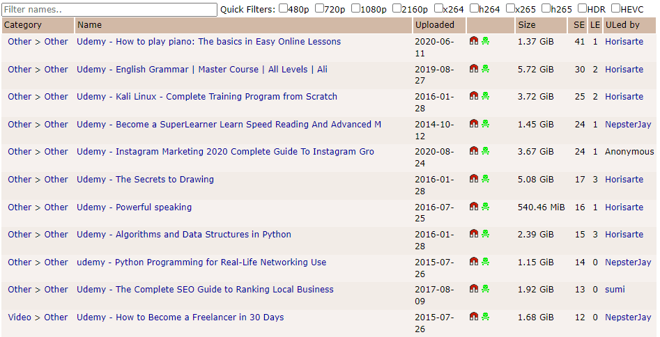660x337 pixels.
Task: Open Horisarte uploader link in piano row
Action: click(624, 41)
